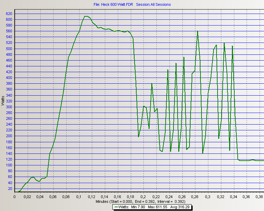
Task: Click the 0,38 tick on the minutes axis
Action: [x=259, y=196]
